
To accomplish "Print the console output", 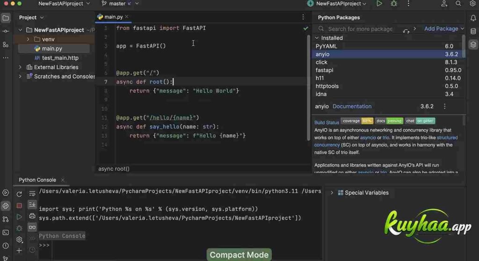I will coord(32,216).
